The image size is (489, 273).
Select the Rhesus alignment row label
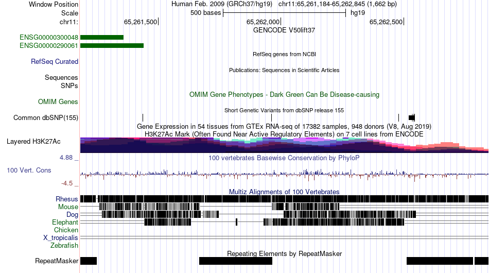67,199
